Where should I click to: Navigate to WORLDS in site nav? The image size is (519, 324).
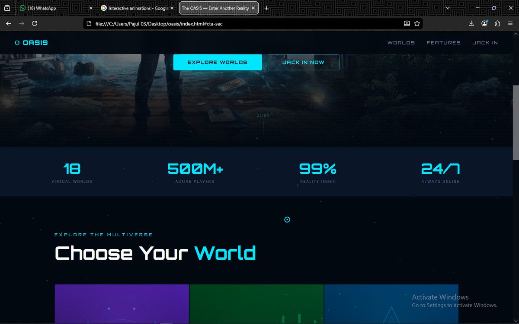[x=401, y=43]
